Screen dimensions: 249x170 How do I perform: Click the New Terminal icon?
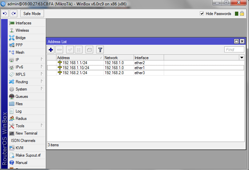(x=12, y=133)
